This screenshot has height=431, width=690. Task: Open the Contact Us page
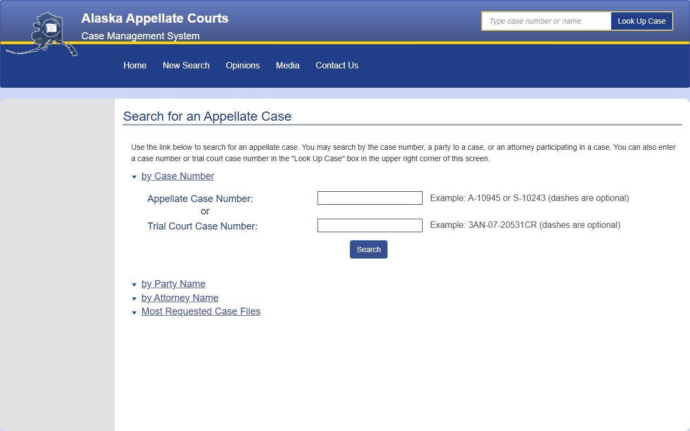[x=337, y=65]
